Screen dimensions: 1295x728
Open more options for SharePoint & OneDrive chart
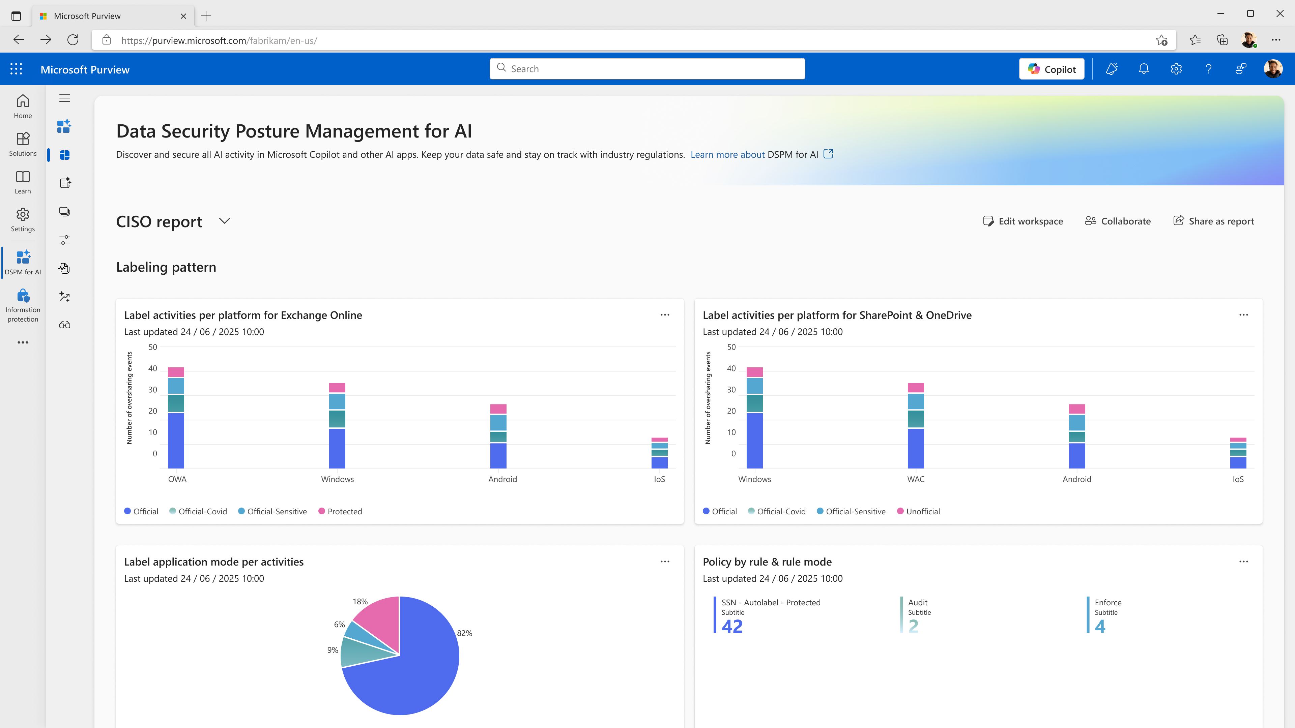tap(1243, 315)
